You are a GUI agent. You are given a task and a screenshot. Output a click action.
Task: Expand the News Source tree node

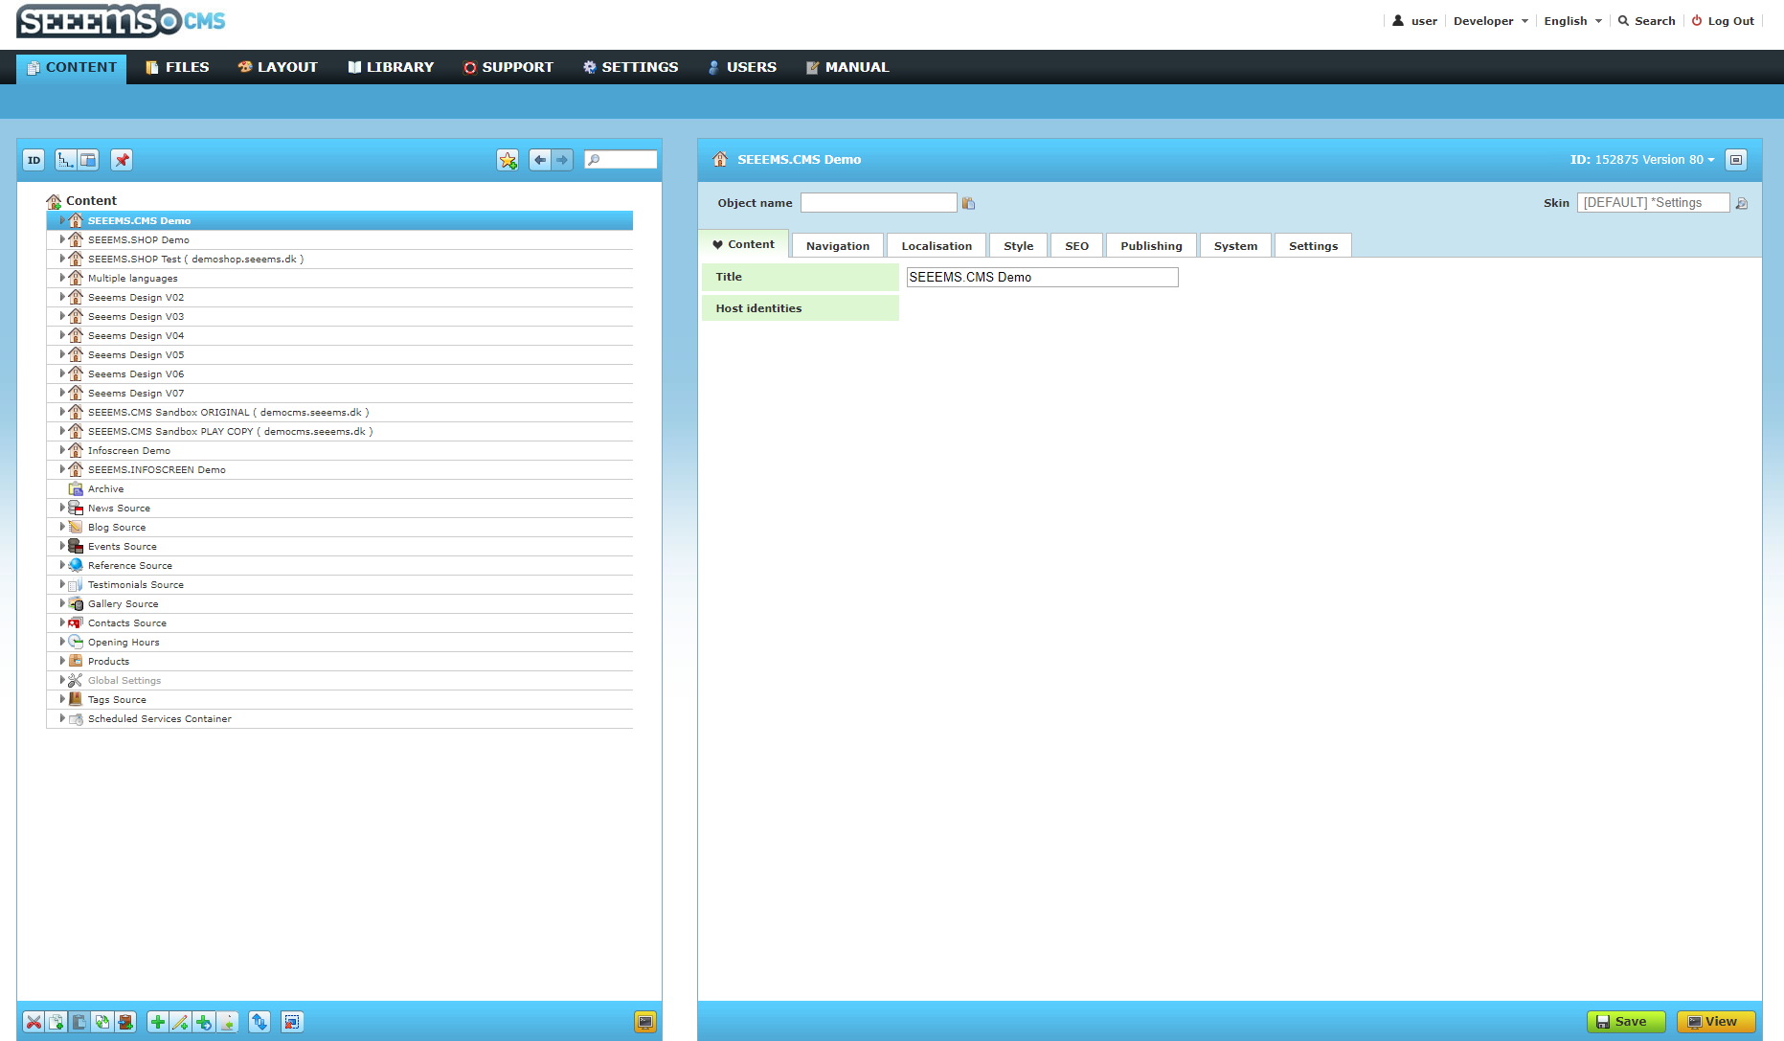(x=62, y=508)
